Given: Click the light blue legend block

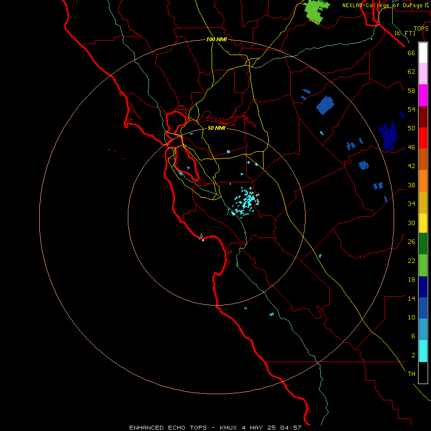Looking at the screenshot, I should point(423,329).
